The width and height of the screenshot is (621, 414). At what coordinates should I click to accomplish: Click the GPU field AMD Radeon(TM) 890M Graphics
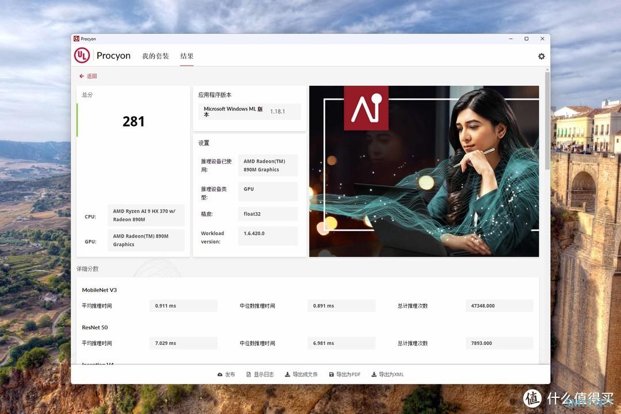click(145, 240)
